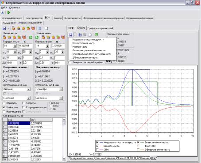Click the green run arrow in the main toolbar
The image size is (201, 163).
[x=9, y=12]
